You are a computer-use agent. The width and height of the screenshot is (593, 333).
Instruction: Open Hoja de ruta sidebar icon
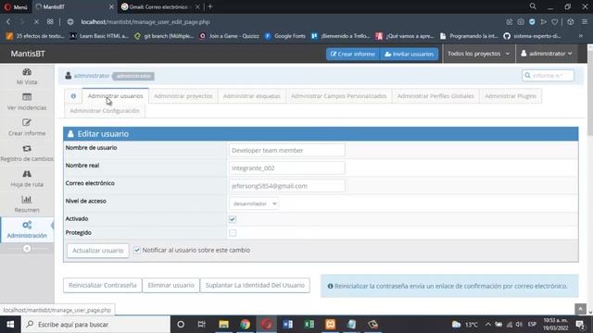27,174
